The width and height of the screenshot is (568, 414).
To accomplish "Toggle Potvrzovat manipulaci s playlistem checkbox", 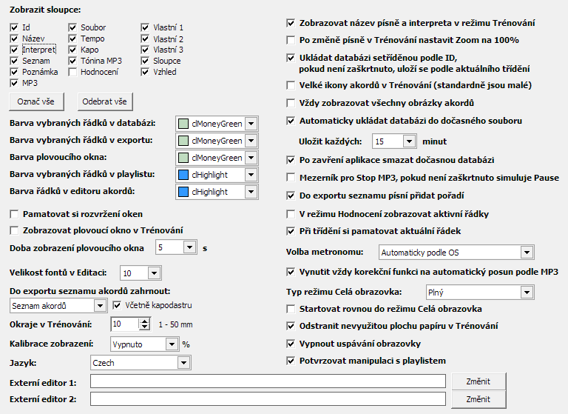I will tap(291, 361).
